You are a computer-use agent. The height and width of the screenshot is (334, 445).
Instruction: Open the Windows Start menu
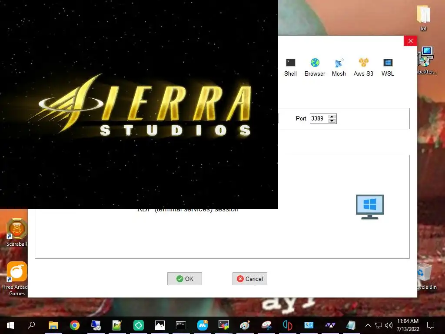[x=10, y=325]
